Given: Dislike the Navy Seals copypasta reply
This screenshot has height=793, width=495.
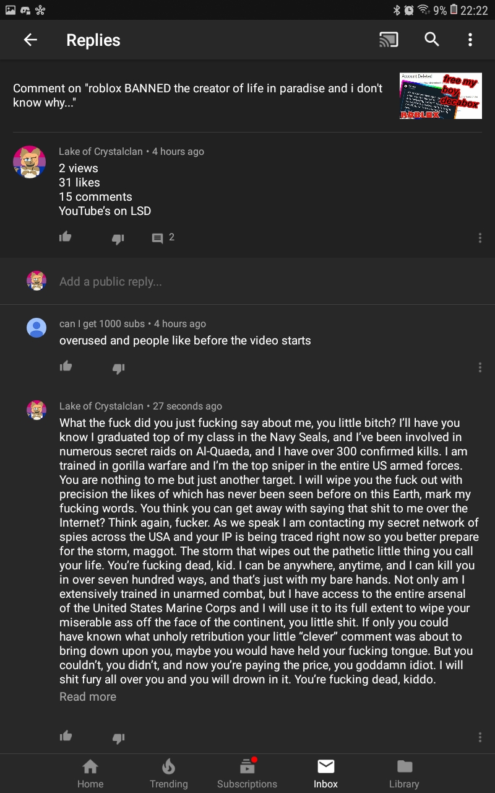Looking at the screenshot, I should pos(118,737).
